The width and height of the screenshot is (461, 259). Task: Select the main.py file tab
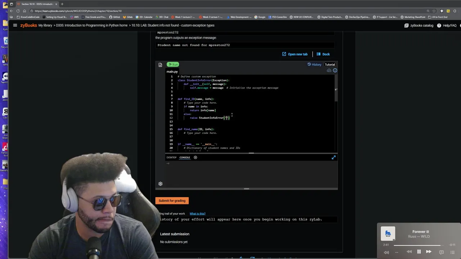(x=172, y=72)
